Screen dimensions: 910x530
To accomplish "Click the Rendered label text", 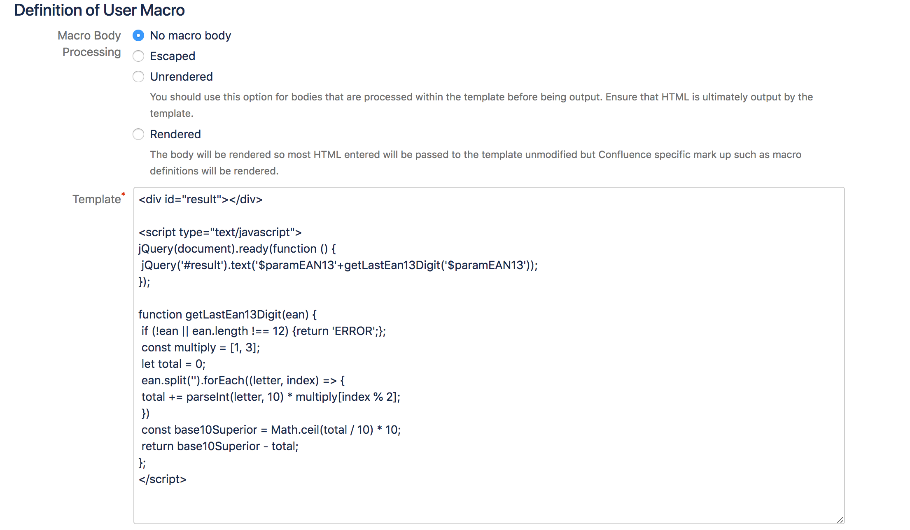I will [x=175, y=134].
